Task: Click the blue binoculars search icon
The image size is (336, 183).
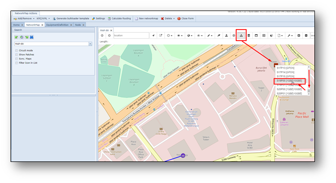Action: pyautogui.click(x=32, y=37)
